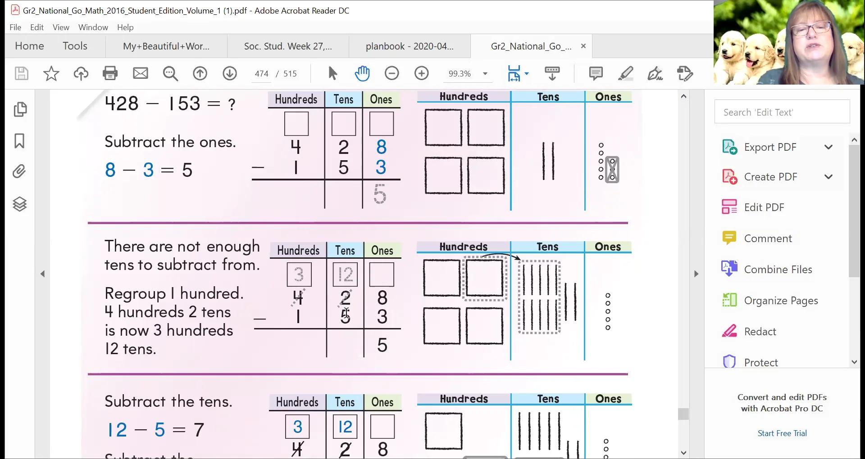865x459 pixels.
Task: Choose the selection arrow tool
Action: point(332,73)
